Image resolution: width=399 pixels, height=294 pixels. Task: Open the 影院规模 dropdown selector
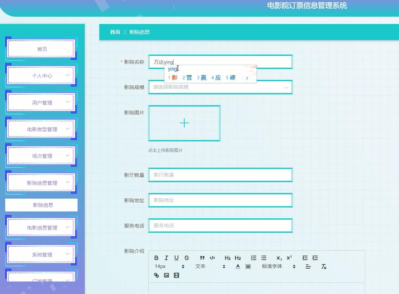point(220,87)
